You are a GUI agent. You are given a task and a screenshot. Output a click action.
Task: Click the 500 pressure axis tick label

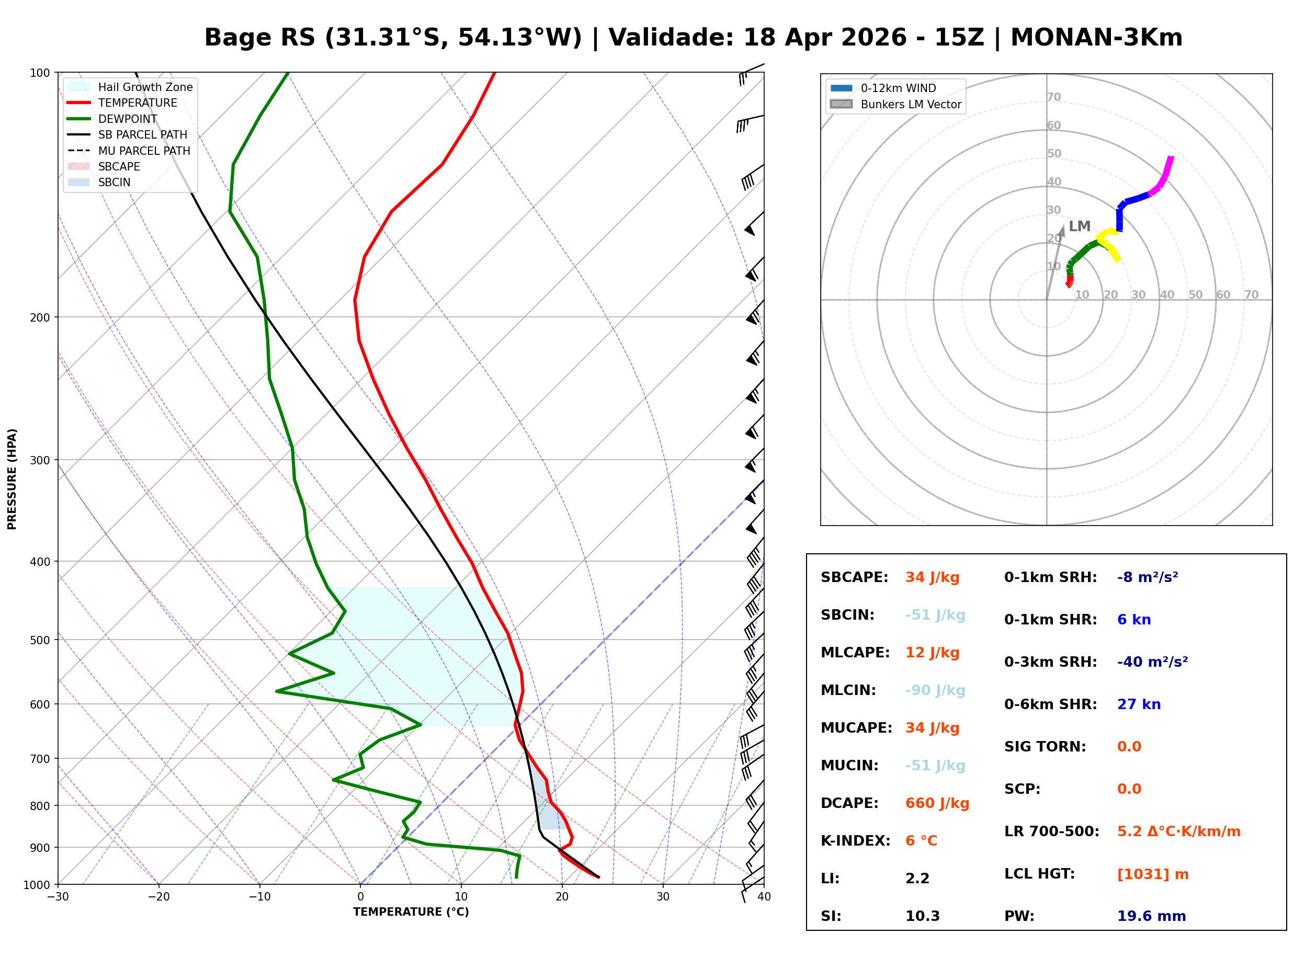click(40, 641)
